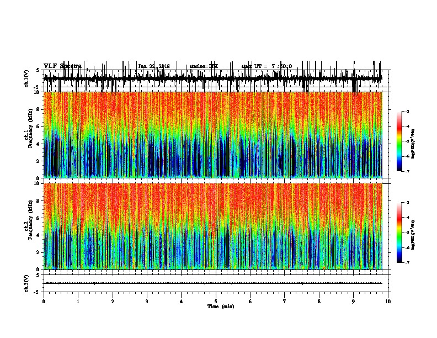Click the "2" kHz tick on ch.2 spectrogram
Screen dimensions: 437x338
[38, 252]
